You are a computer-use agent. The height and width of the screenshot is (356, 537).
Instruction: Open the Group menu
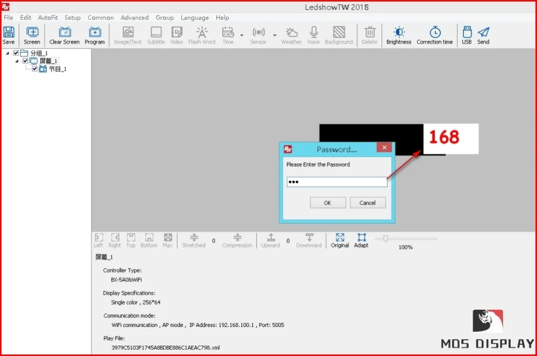[x=165, y=18]
